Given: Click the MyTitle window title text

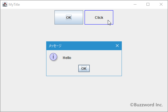Looking at the screenshot, I should click(14, 5).
